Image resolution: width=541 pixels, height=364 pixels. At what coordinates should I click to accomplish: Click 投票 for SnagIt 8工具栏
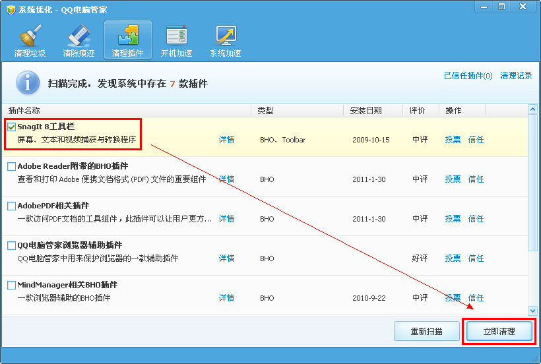click(x=453, y=140)
